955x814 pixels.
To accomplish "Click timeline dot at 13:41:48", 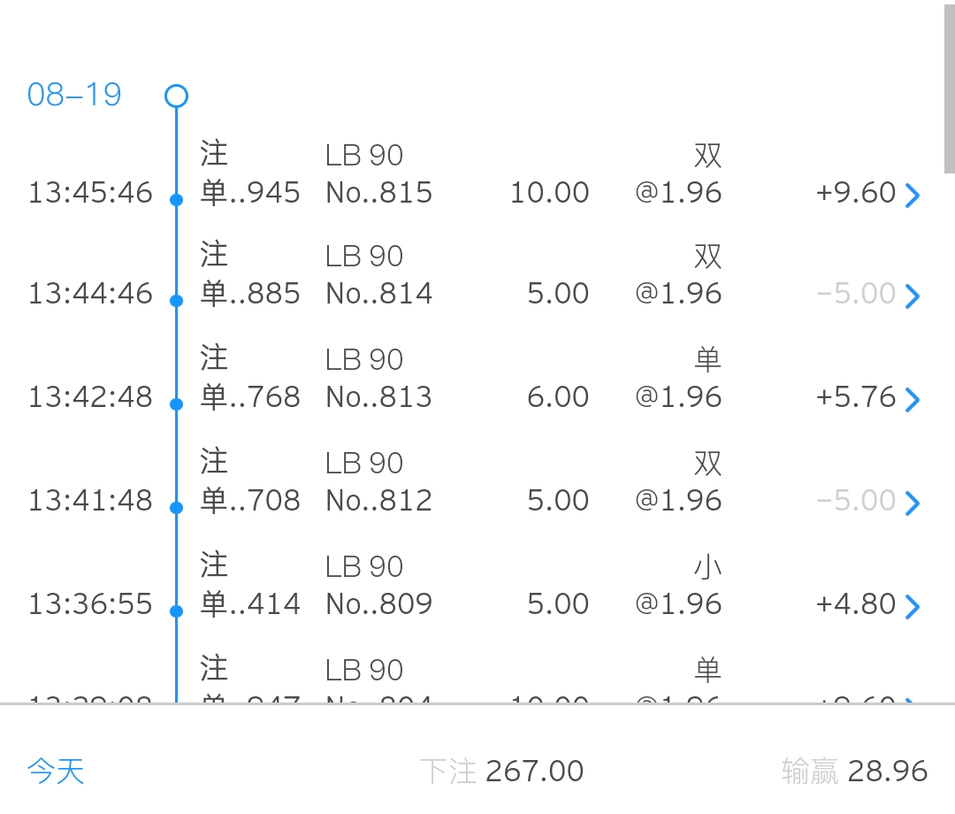I will (176, 508).
